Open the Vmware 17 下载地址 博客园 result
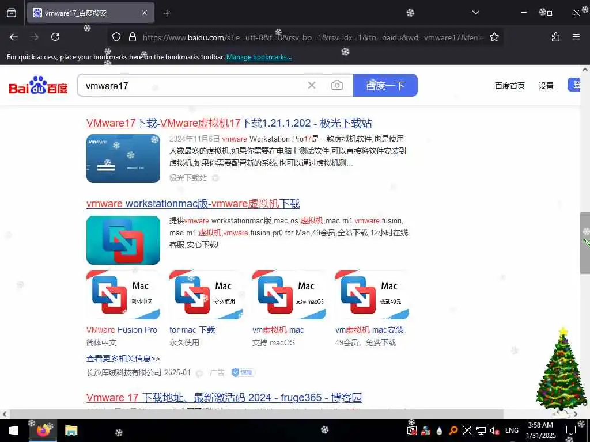 pyautogui.click(x=224, y=398)
